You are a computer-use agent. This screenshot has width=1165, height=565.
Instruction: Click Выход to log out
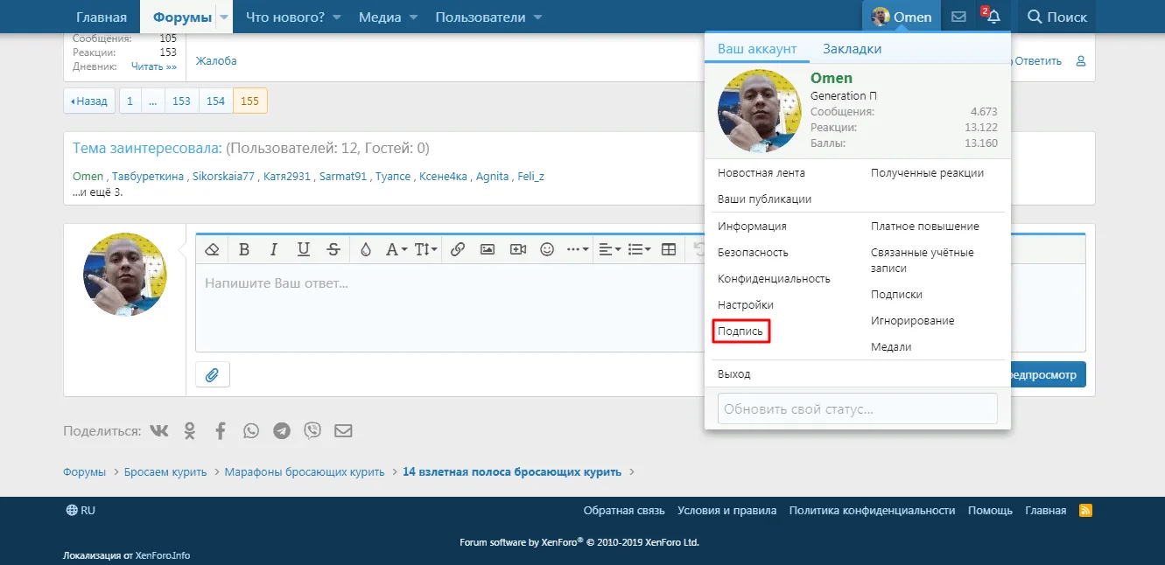pyautogui.click(x=733, y=374)
